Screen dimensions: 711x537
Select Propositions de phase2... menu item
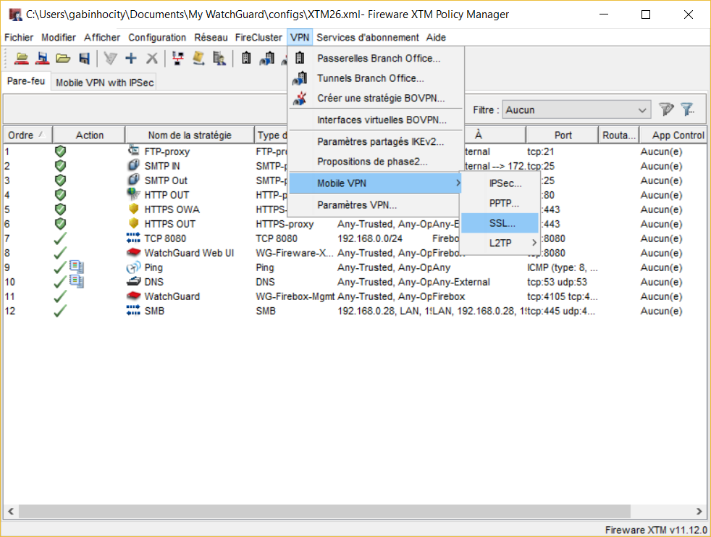pyautogui.click(x=376, y=162)
